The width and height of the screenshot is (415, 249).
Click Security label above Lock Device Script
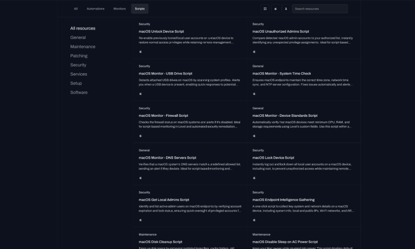coord(258,150)
